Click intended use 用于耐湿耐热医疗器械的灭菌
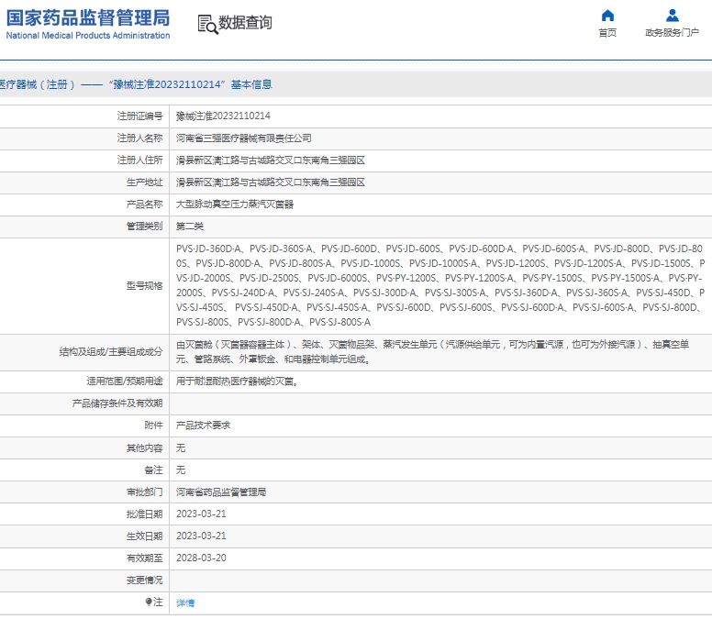Image resolution: width=712 pixels, height=619 pixels. pyautogui.click(x=237, y=381)
